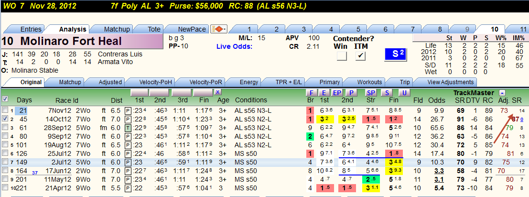The height and width of the screenshot is (197, 529).
Task: Click the P pace filter button
Action: pyautogui.click(x=351, y=92)
